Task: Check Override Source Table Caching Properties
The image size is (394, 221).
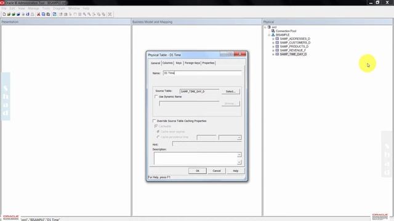Action: 155,121
